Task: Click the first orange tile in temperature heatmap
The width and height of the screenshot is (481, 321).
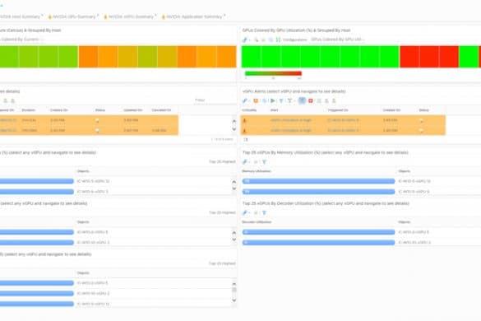Action: coord(88,57)
